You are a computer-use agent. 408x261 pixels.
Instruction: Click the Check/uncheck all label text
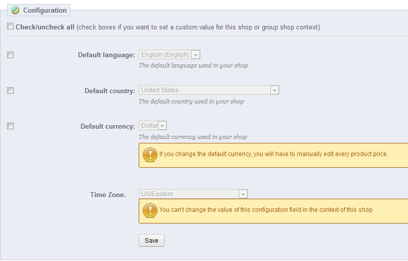(45, 27)
